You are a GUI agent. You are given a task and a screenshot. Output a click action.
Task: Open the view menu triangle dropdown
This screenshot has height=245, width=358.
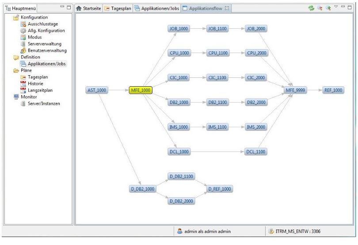tap(336, 7)
